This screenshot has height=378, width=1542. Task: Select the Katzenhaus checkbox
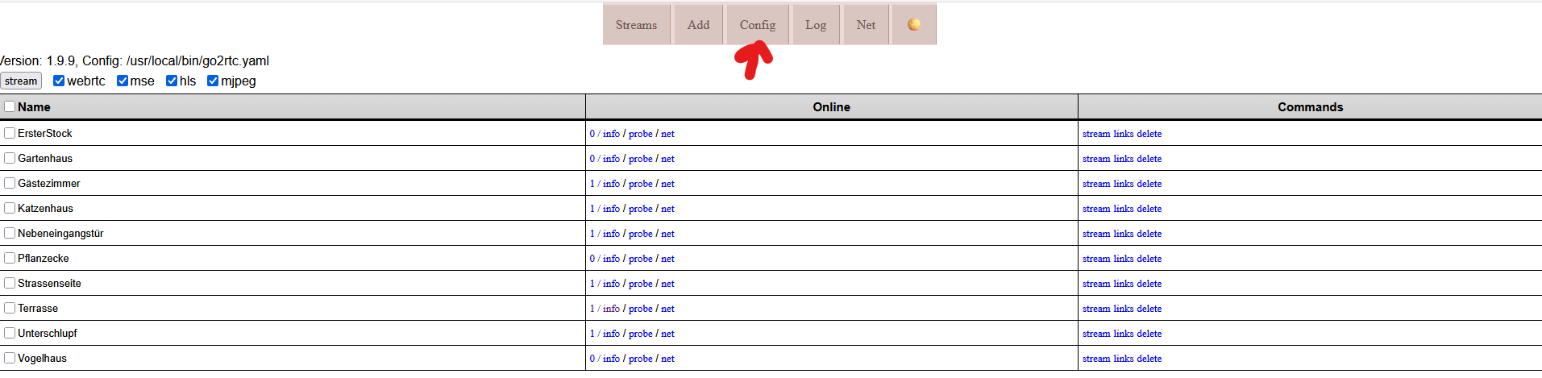pos(10,208)
